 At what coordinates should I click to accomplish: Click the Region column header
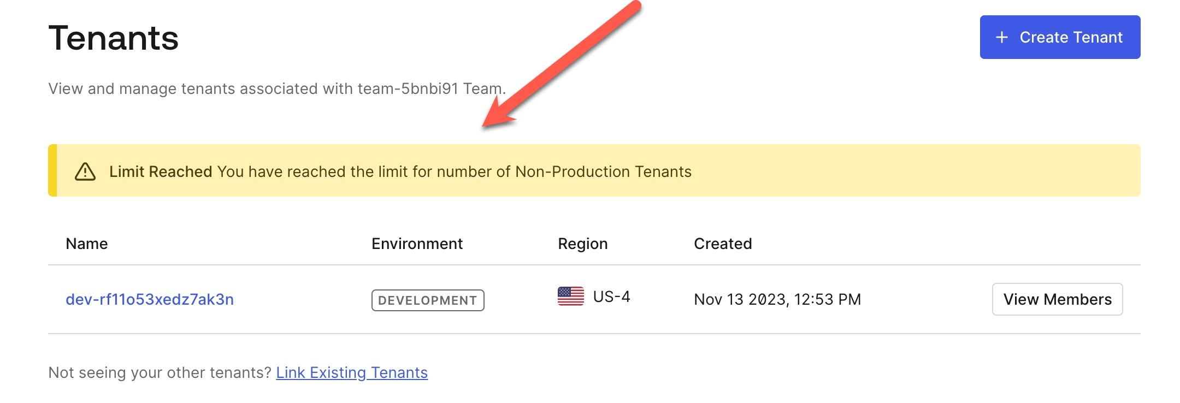click(x=582, y=244)
